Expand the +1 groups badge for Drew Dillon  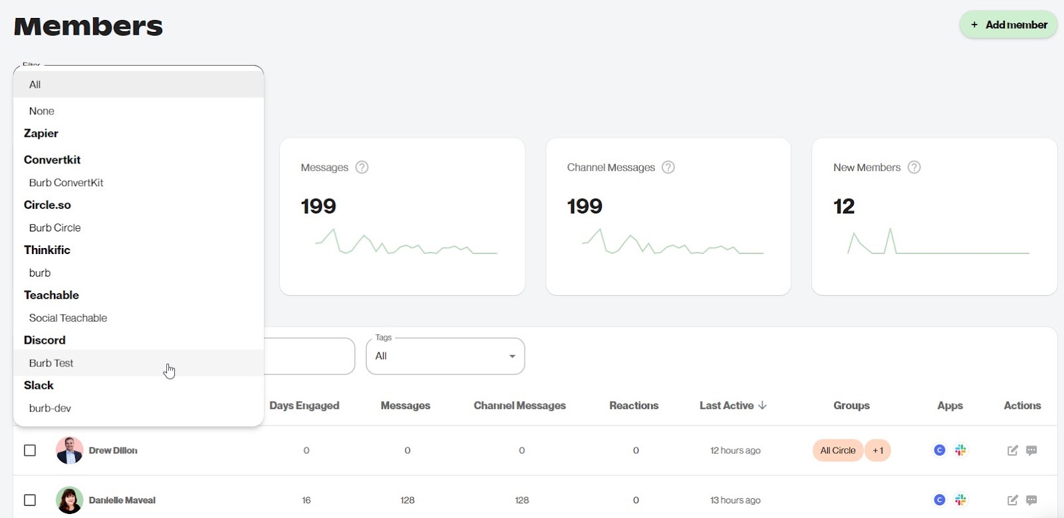click(x=878, y=451)
